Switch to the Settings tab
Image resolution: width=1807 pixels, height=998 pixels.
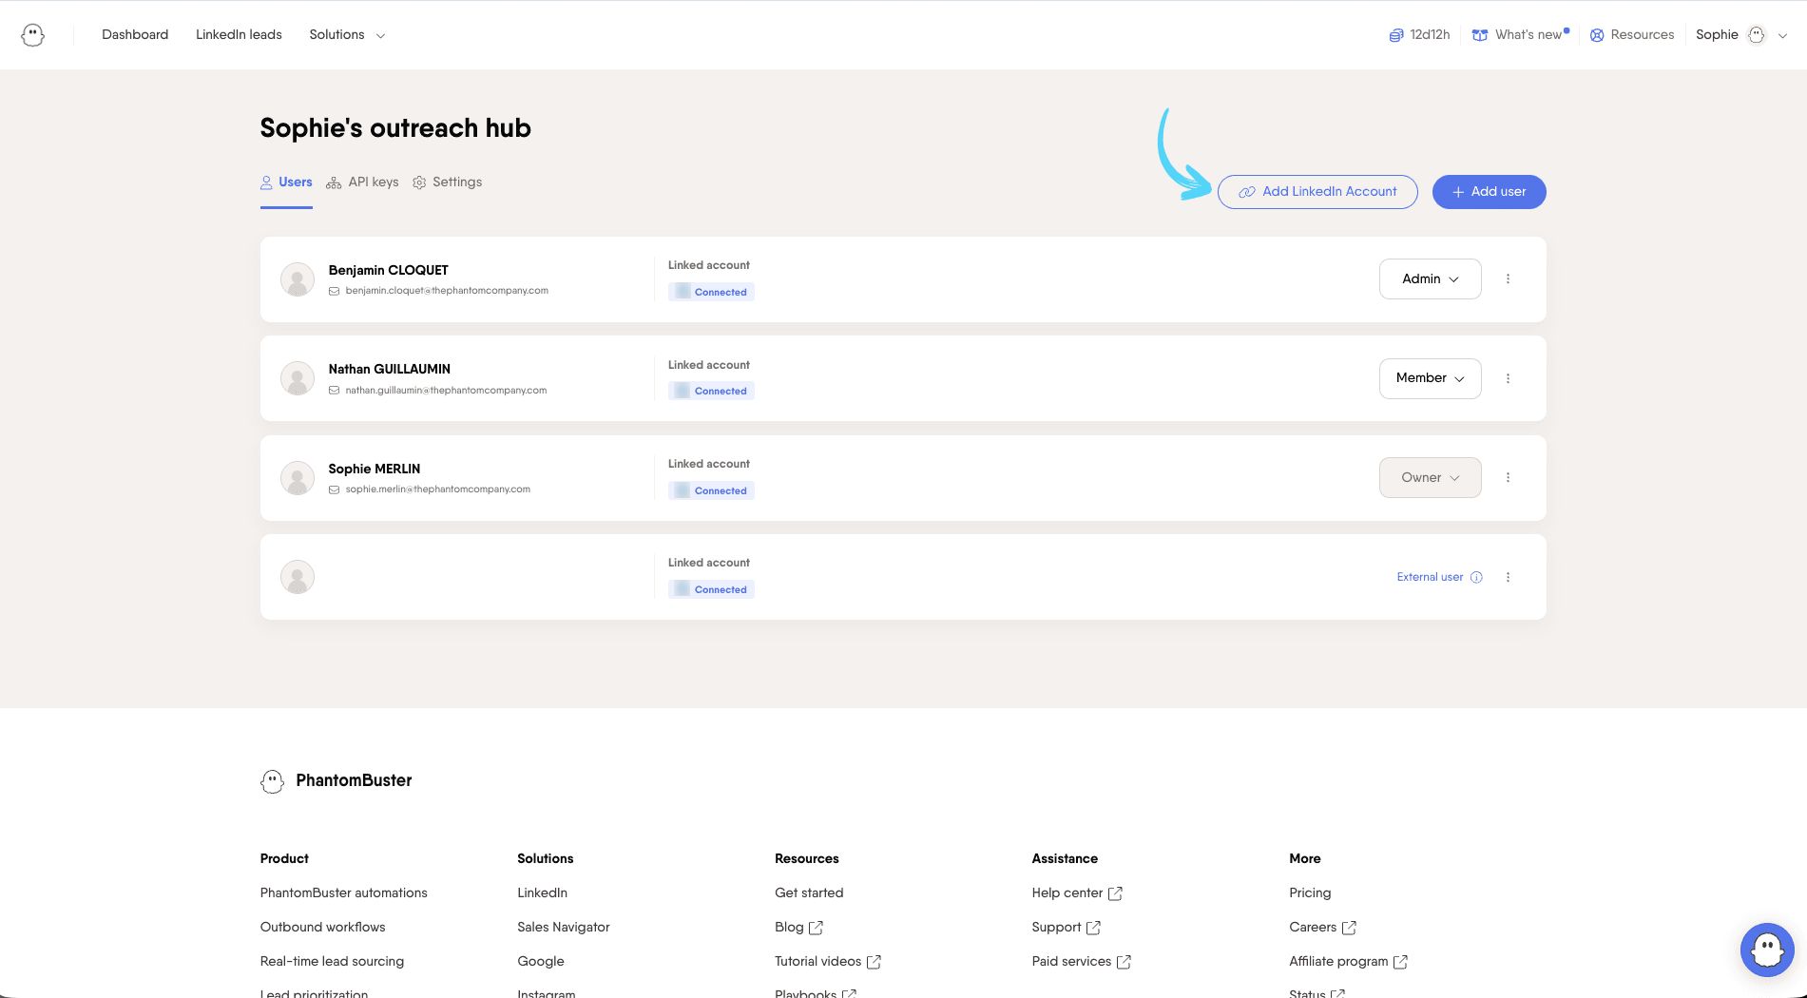click(448, 182)
